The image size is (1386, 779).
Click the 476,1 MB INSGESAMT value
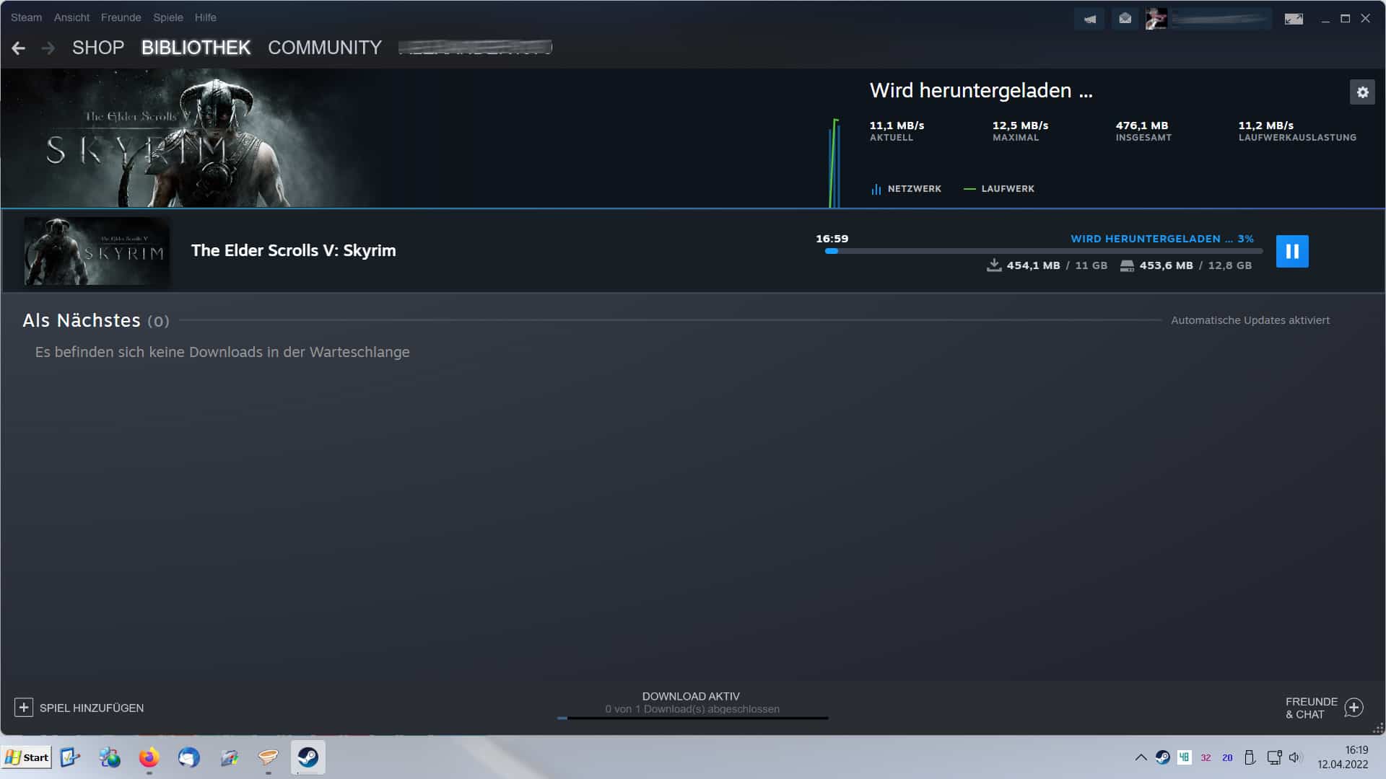[1142, 126]
